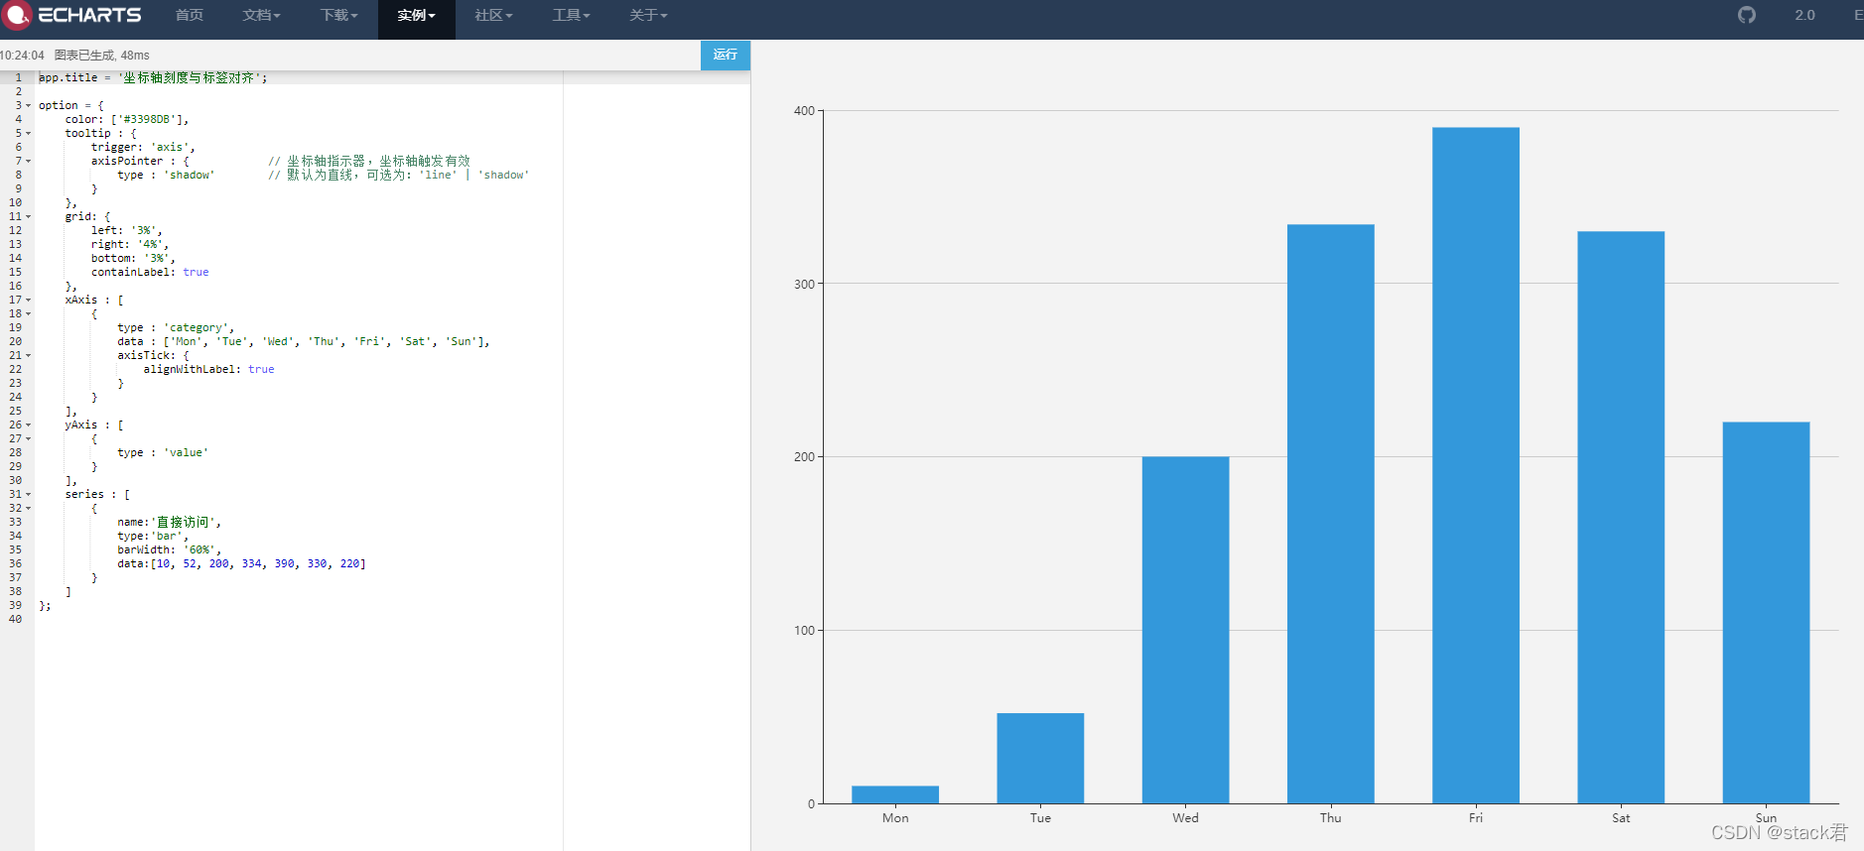Click the containLabel true value in code

(x=196, y=272)
